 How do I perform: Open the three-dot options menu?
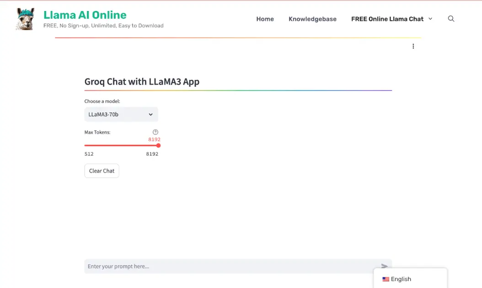click(x=413, y=46)
